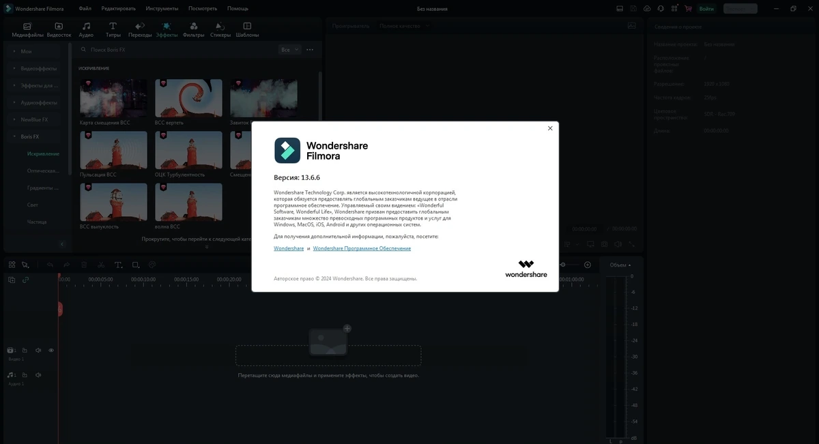
Task: Open the Инструменты menu
Action: coord(162,9)
